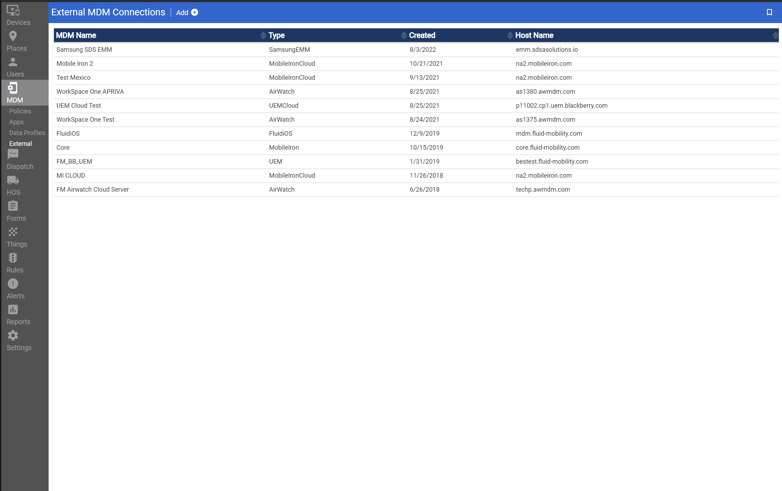The height and width of the screenshot is (491, 782).
Task: Add a new external MDM connection
Action: 187,13
